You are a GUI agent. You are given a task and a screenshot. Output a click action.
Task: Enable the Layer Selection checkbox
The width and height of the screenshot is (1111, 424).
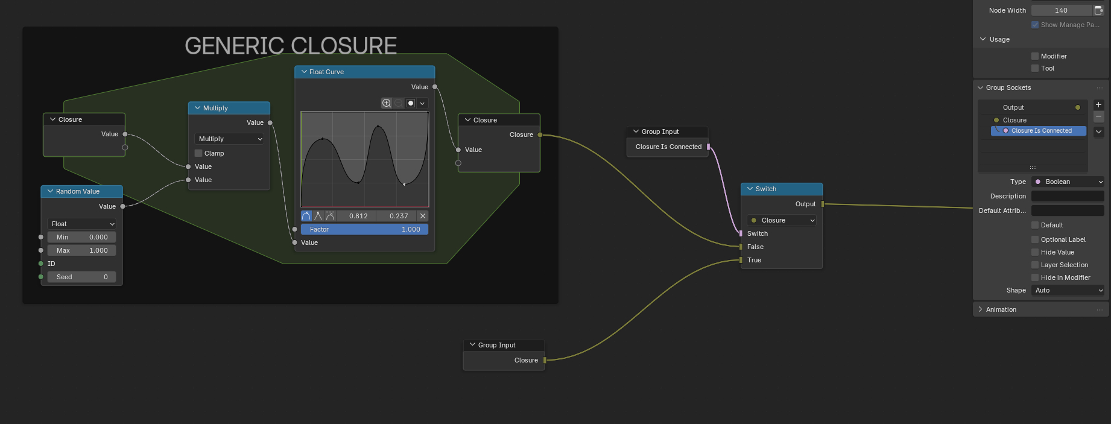tap(1035, 265)
